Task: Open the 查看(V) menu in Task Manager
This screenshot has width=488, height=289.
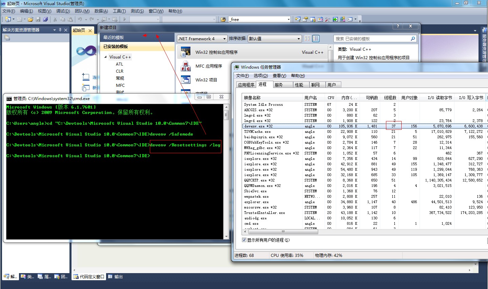Action: (280, 76)
